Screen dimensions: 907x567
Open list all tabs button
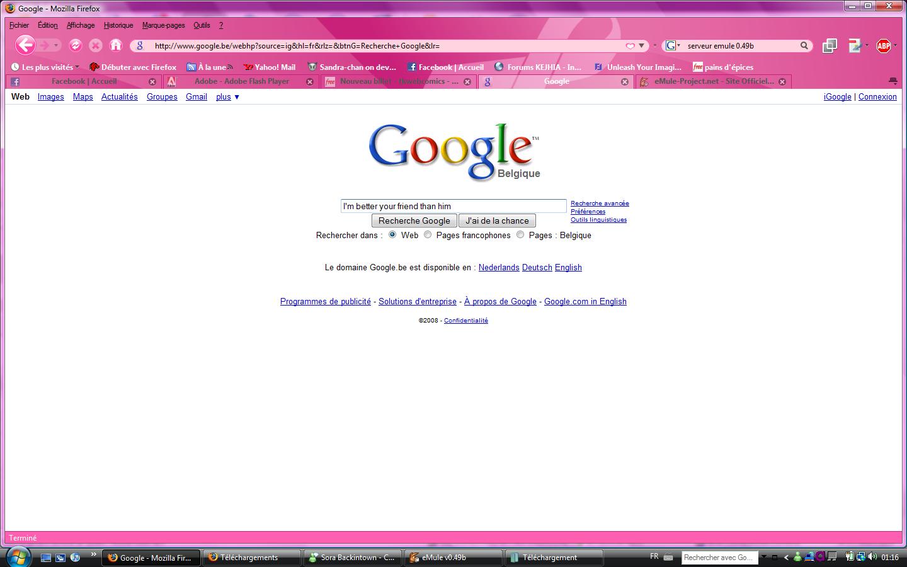893,81
